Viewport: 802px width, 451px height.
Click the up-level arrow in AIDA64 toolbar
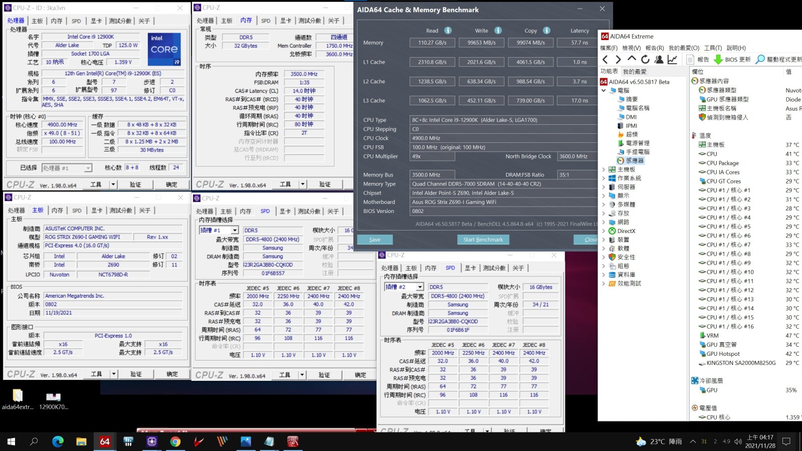pos(632,59)
